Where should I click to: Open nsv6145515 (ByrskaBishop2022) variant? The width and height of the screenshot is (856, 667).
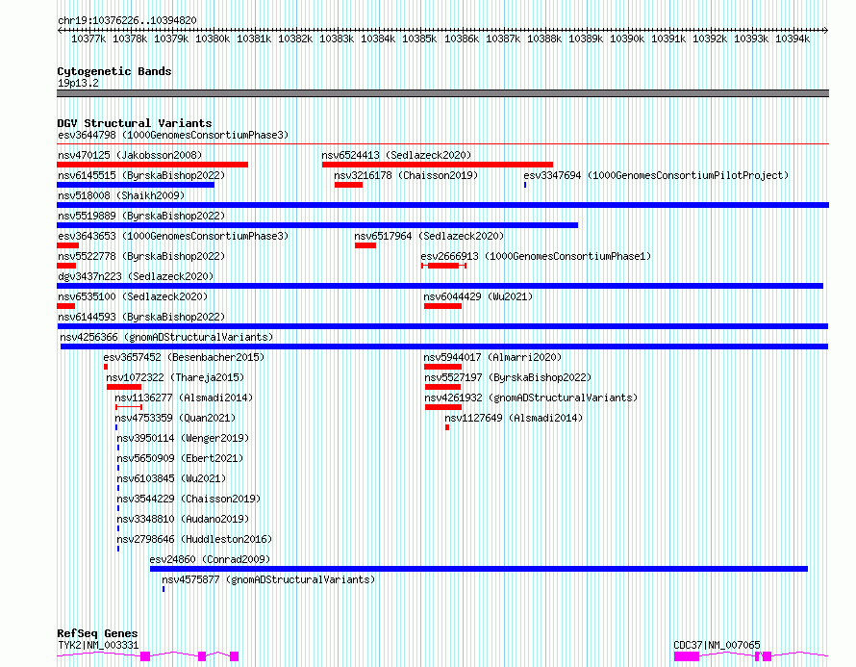[x=141, y=175]
